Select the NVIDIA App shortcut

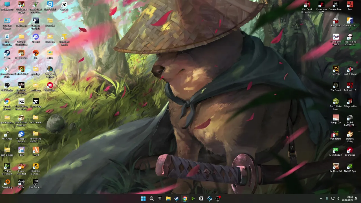tap(350, 168)
